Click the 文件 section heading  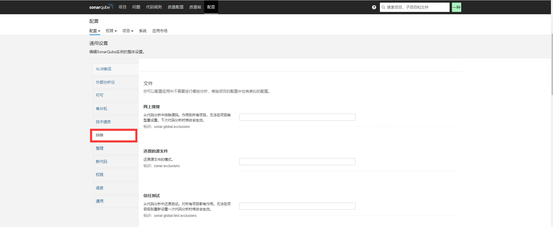[148, 83]
